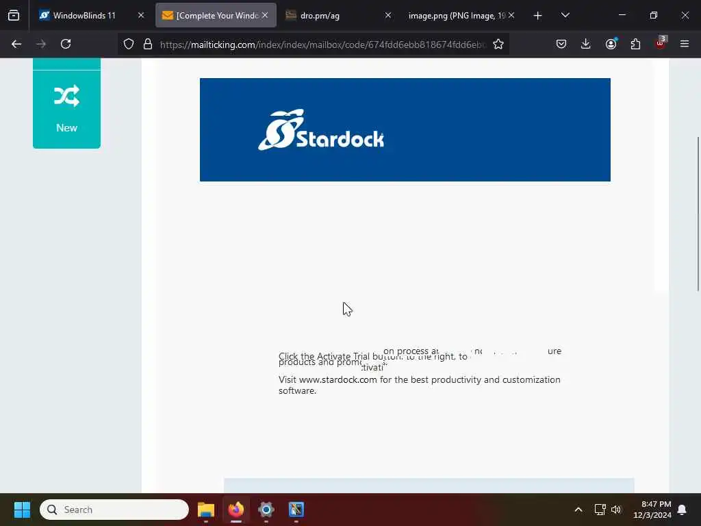Screen dimensions: 701x526
Task: Go back one page
Action: pyautogui.click(x=16, y=44)
